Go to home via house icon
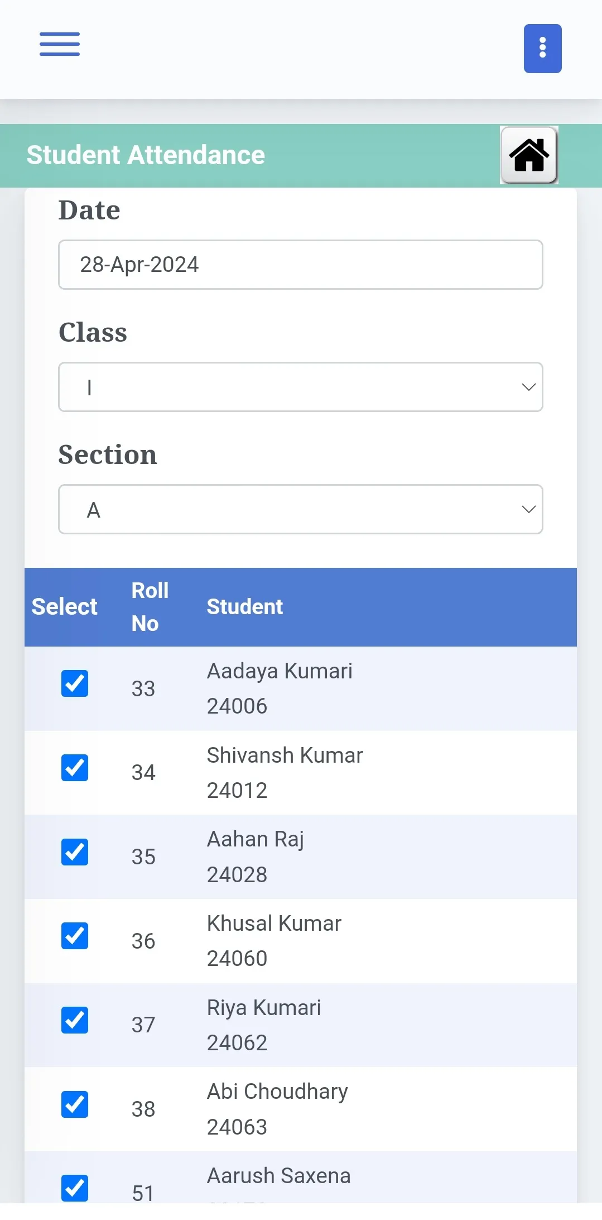602x1220 pixels. [529, 155]
